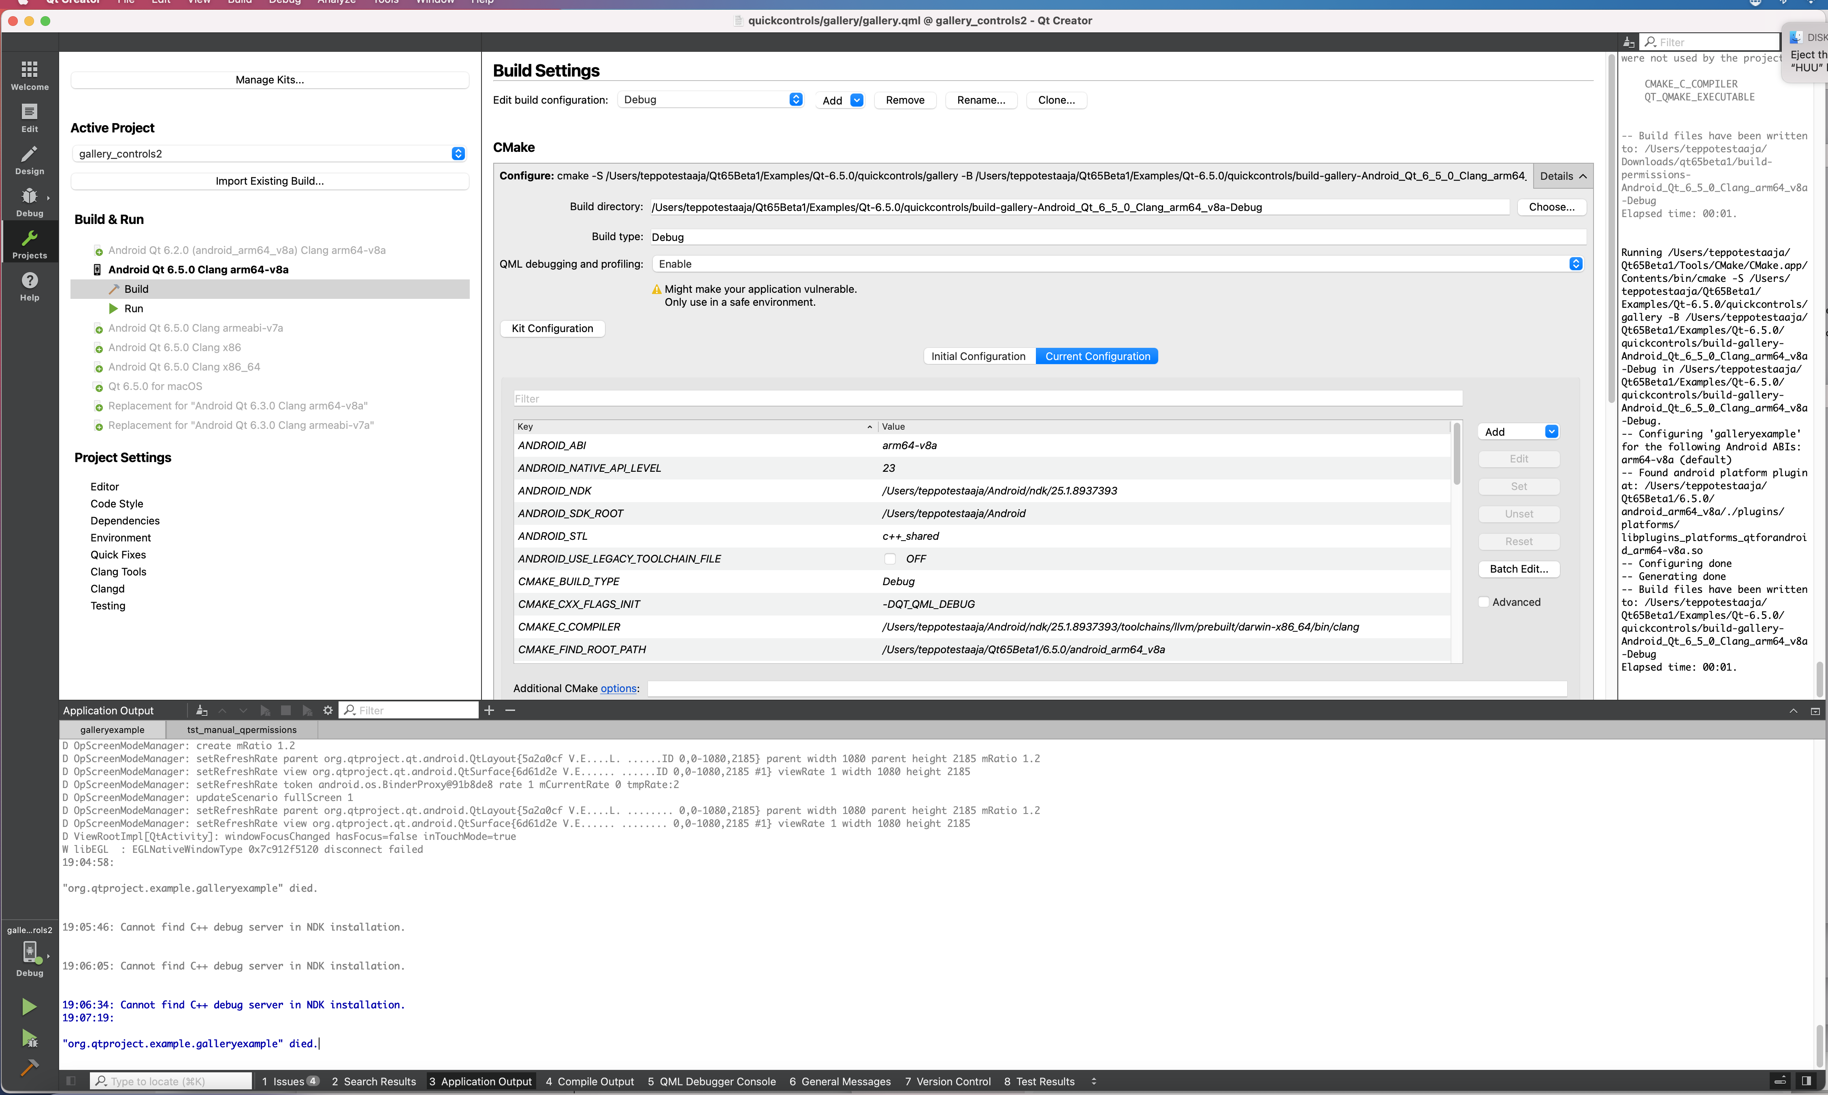The image size is (1828, 1095).
Task: Select Current Configuration toggle
Action: tap(1098, 356)
